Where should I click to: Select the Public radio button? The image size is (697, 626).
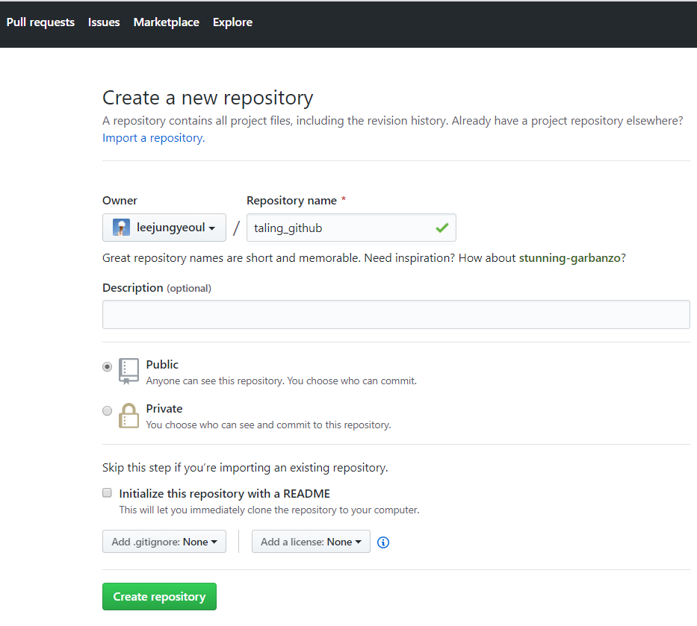[x=107, y=366]
